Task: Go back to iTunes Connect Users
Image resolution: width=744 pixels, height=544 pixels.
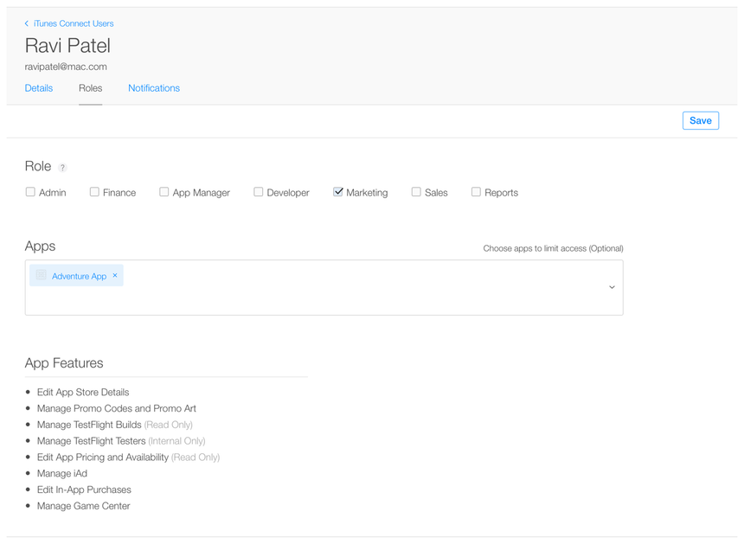Action: pyautogui.click(x=74, y=23)
